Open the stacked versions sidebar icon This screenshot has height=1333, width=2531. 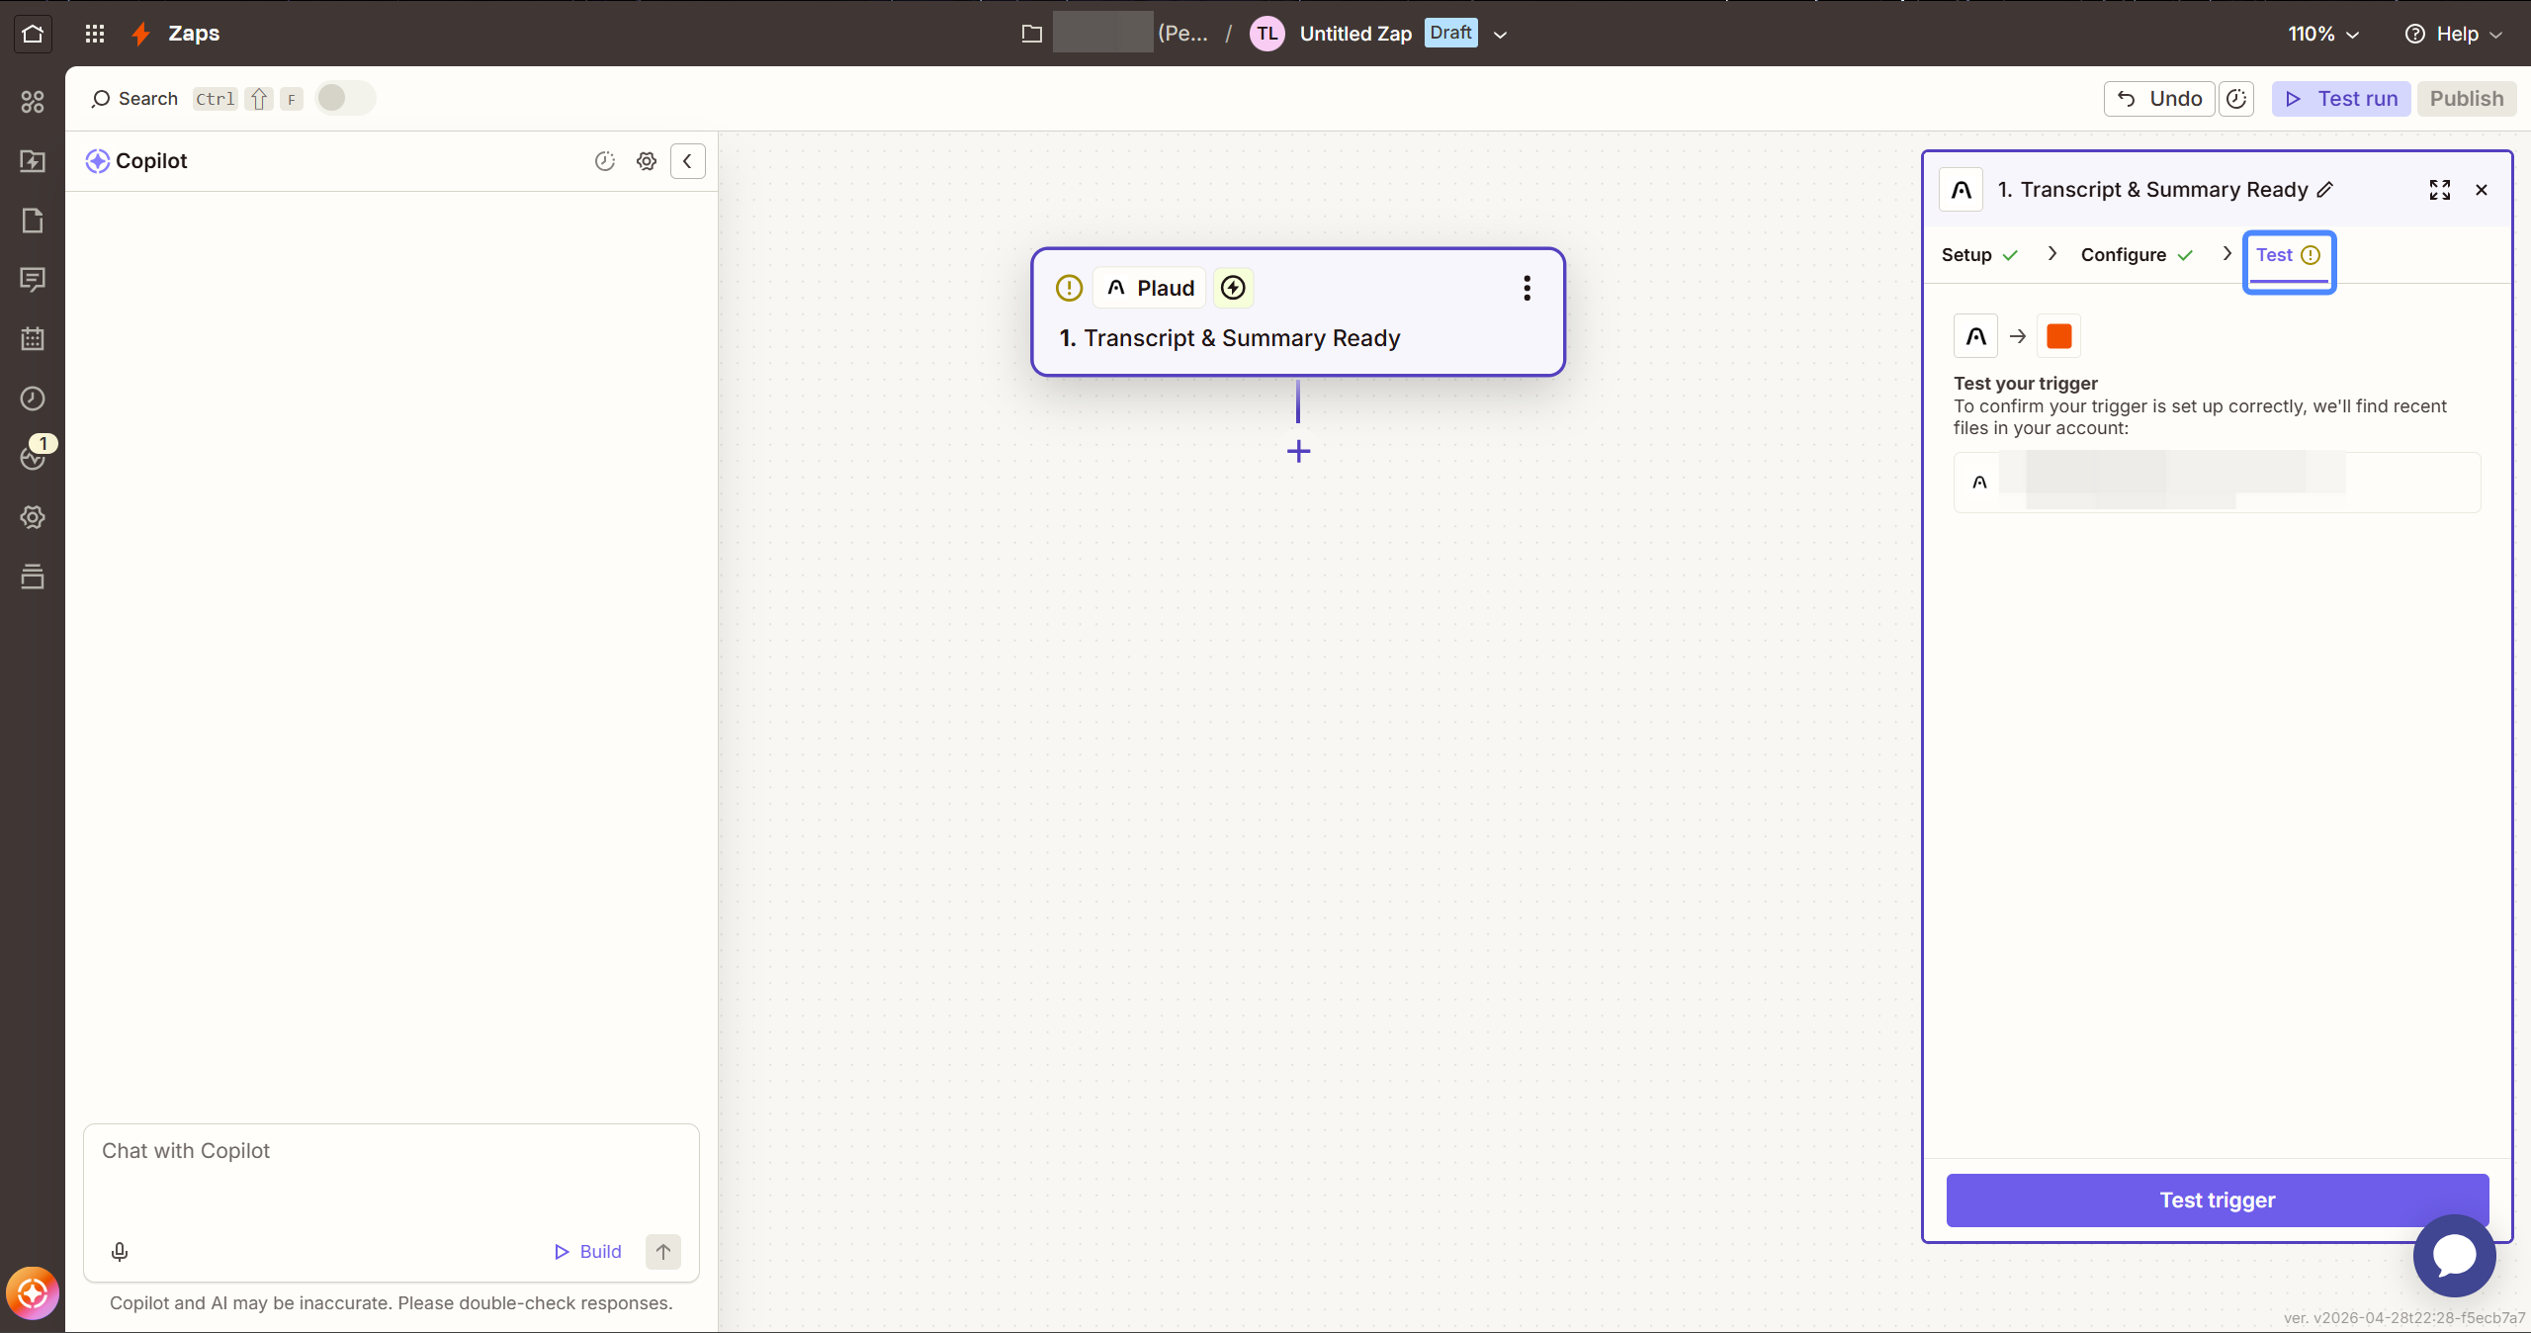(x=33, y=577)
